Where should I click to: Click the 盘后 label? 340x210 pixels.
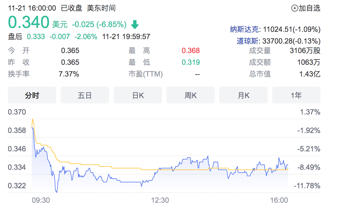coord(15,37)
